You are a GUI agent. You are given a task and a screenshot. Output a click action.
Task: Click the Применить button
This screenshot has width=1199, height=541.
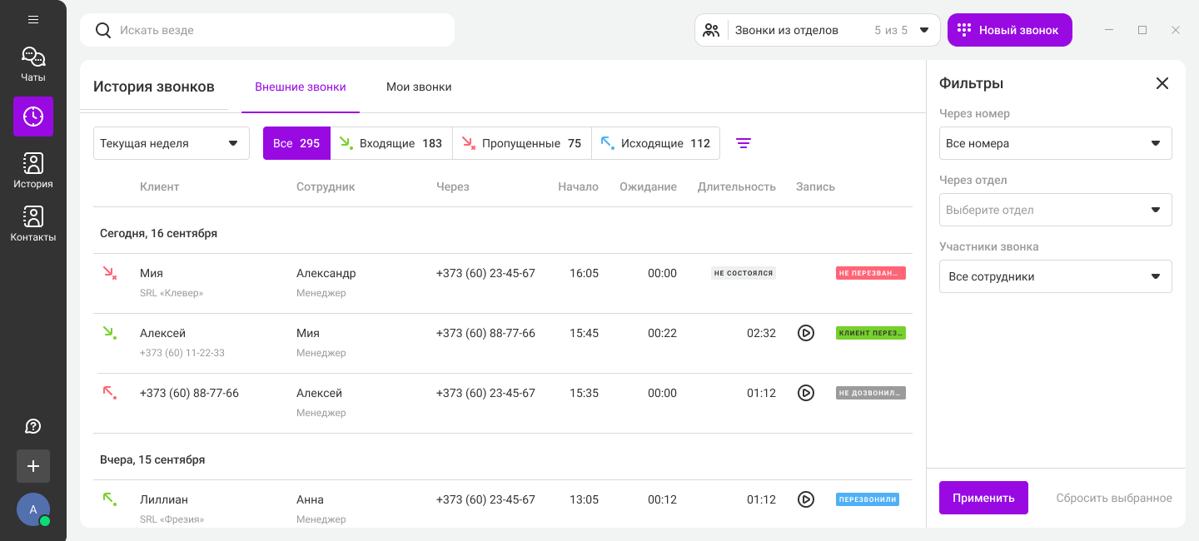(x=983, y=498)
